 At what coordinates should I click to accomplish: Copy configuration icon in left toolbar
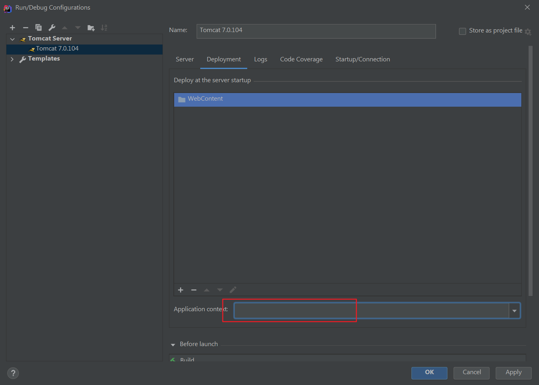pos(39,28)
